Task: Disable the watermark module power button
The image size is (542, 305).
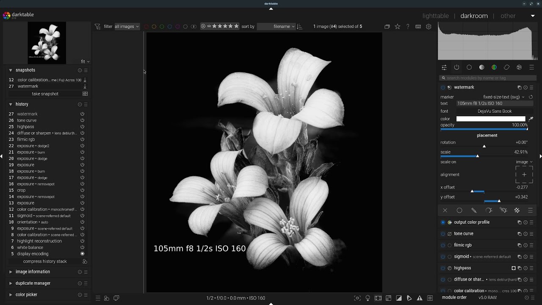Action: [x=443, y=87]
